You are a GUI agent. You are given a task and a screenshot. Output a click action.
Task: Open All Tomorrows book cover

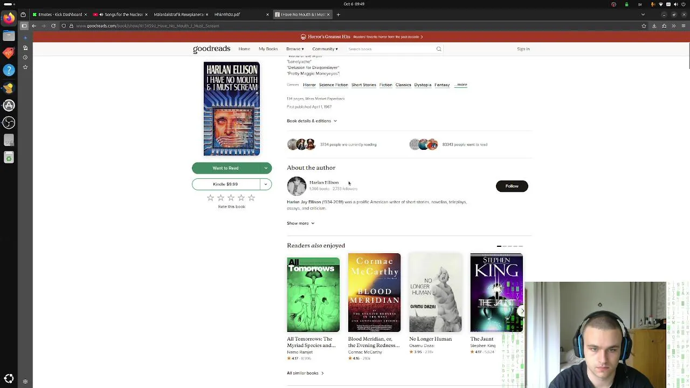313,295
